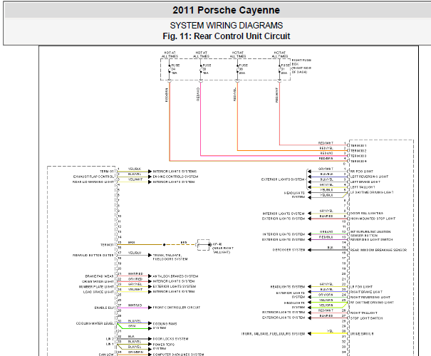Click the 'SYSTEM WIRING DIAGRAMS' heading
Image resolution: width=431 pixels, height=356 pixels.
point(227,26)
